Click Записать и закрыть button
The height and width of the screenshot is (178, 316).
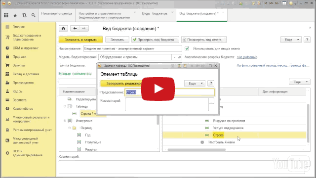(81, 40)
